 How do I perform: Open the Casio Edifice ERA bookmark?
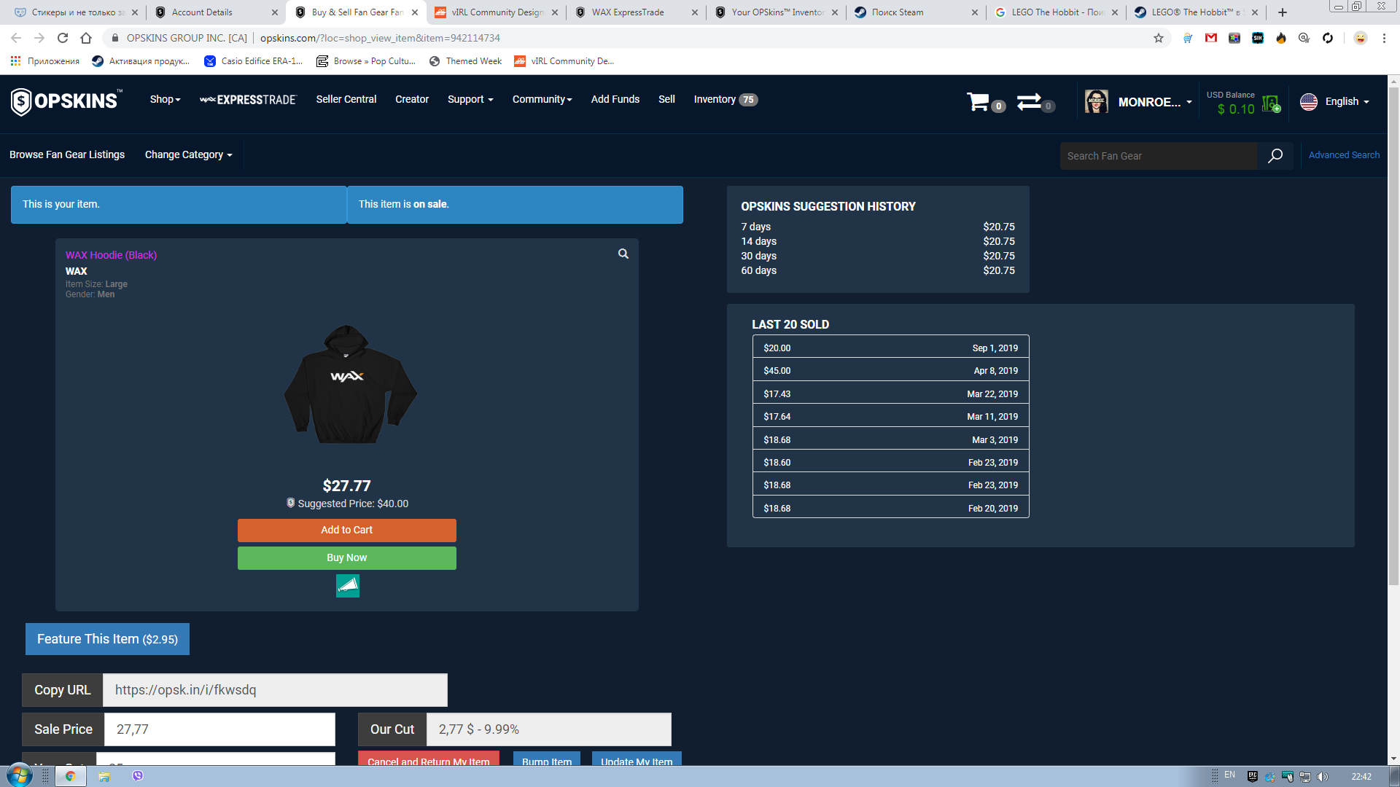point(253,61)
